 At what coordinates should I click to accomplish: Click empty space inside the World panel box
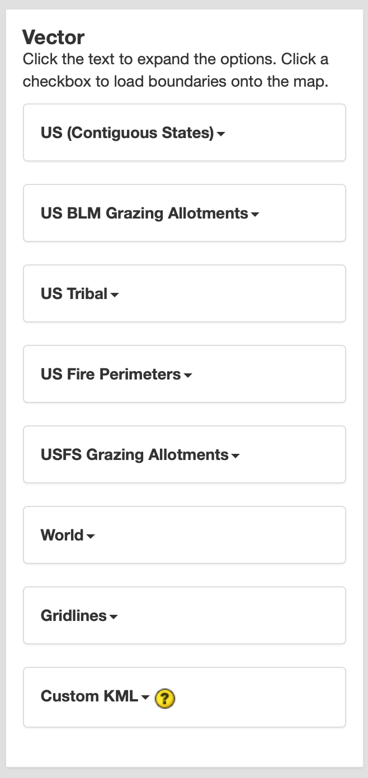click(235, 535)
